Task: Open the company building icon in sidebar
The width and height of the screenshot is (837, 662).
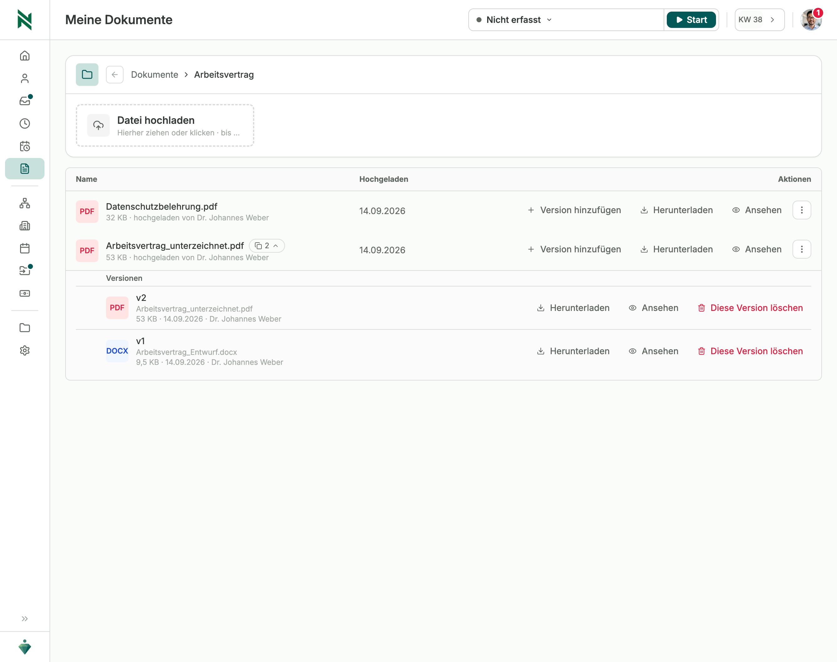Action: point(25,226)
